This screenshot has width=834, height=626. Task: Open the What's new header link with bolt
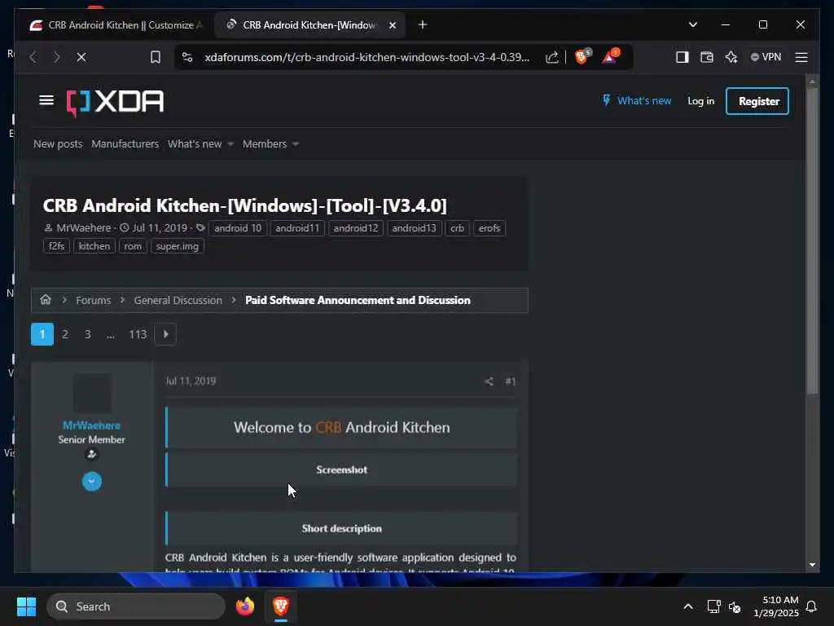(x=637, y=100)
